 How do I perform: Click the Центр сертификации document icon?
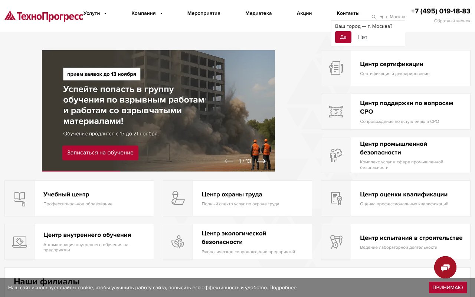point(335,68)
